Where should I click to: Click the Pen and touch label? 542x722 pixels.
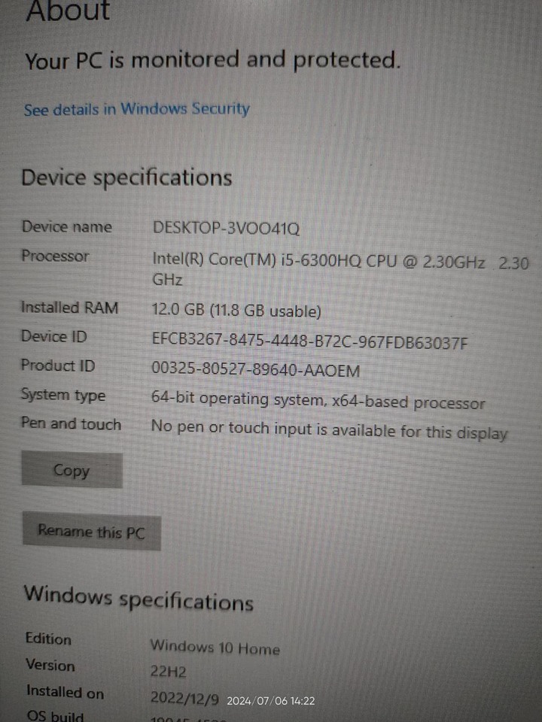coord(72,423)
